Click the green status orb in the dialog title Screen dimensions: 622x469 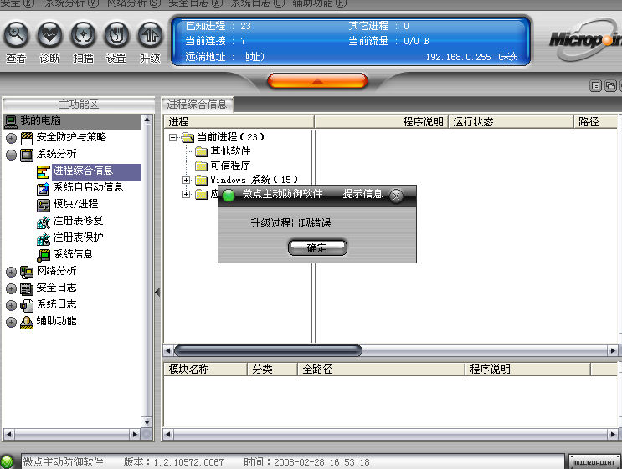pos(229,196)
